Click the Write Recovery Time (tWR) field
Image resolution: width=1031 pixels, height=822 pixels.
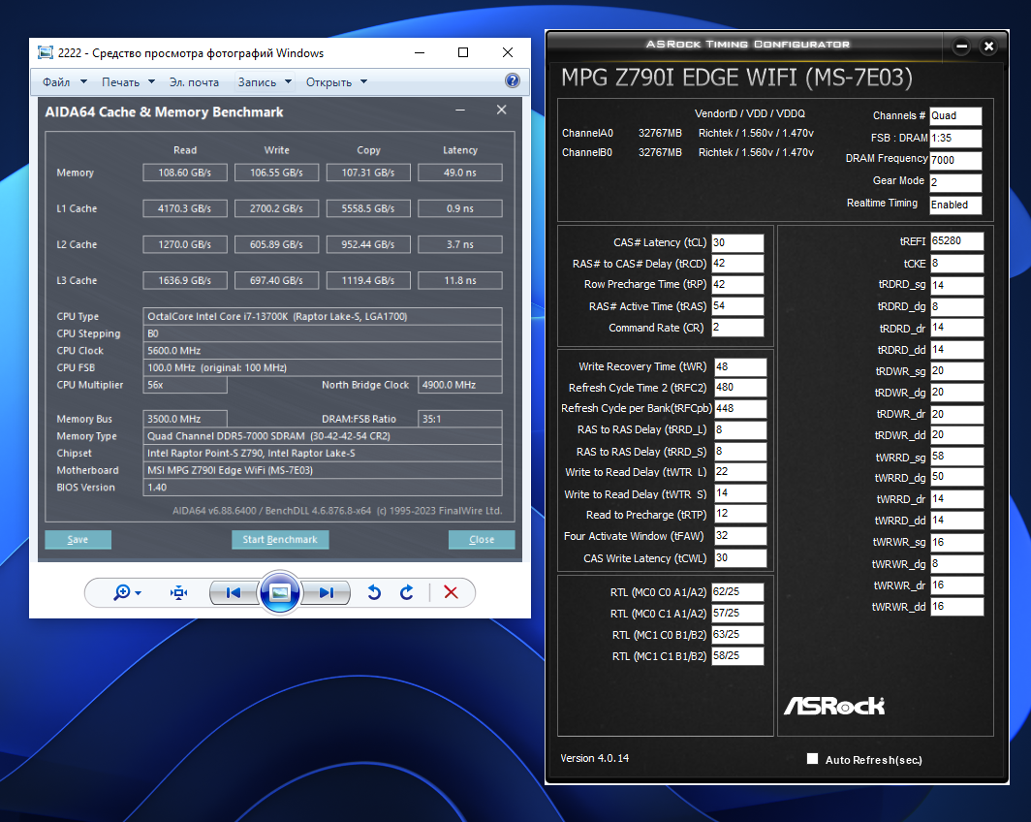pos(740,367)
